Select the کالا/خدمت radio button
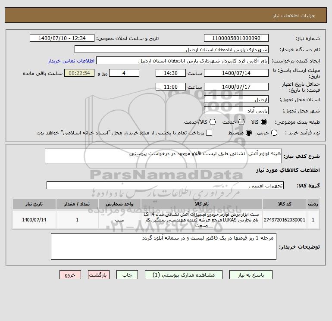The width and height of the screenshot is (332, 321). point(213,122)
